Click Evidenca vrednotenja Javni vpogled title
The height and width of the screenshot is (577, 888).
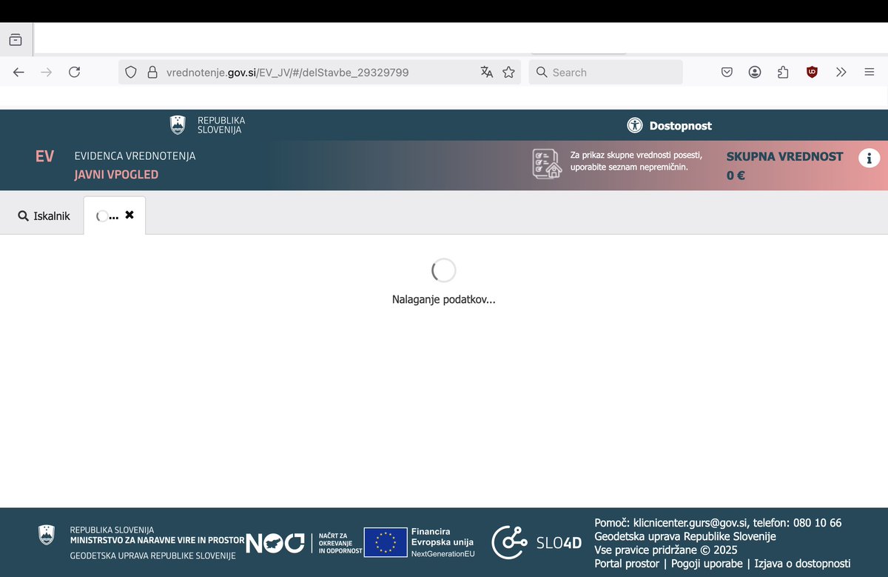pos(135,165)
